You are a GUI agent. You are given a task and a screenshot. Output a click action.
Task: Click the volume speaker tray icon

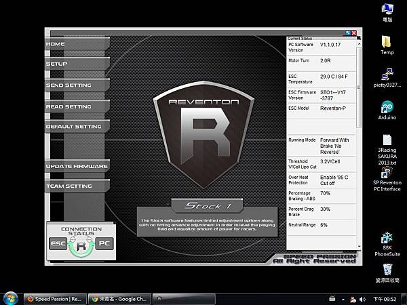pos(363,300)
